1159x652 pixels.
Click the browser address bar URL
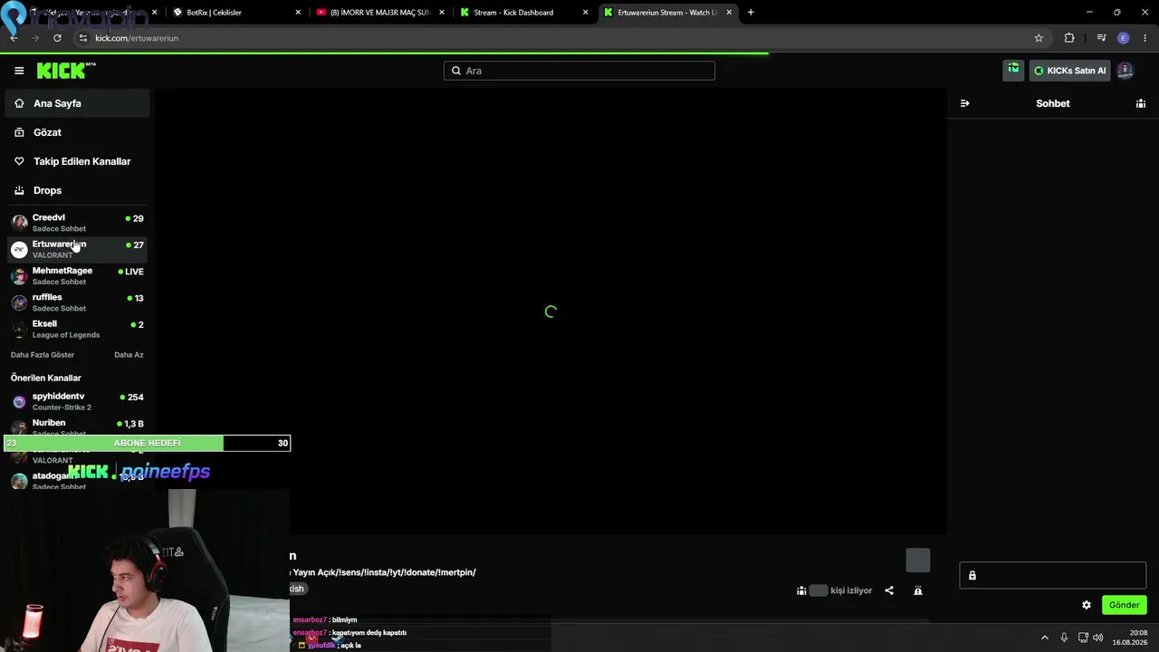137,38
